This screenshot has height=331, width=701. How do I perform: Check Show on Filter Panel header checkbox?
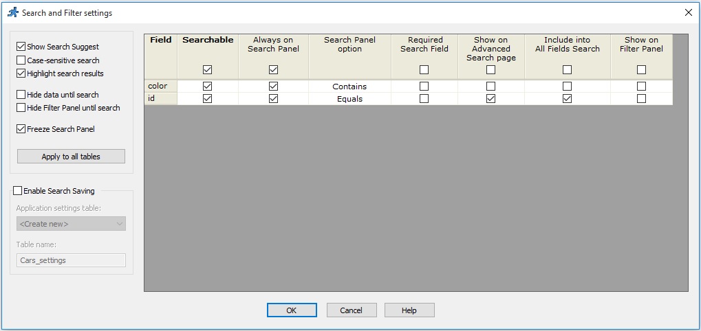pyautogui.click(x=642, y=70)
